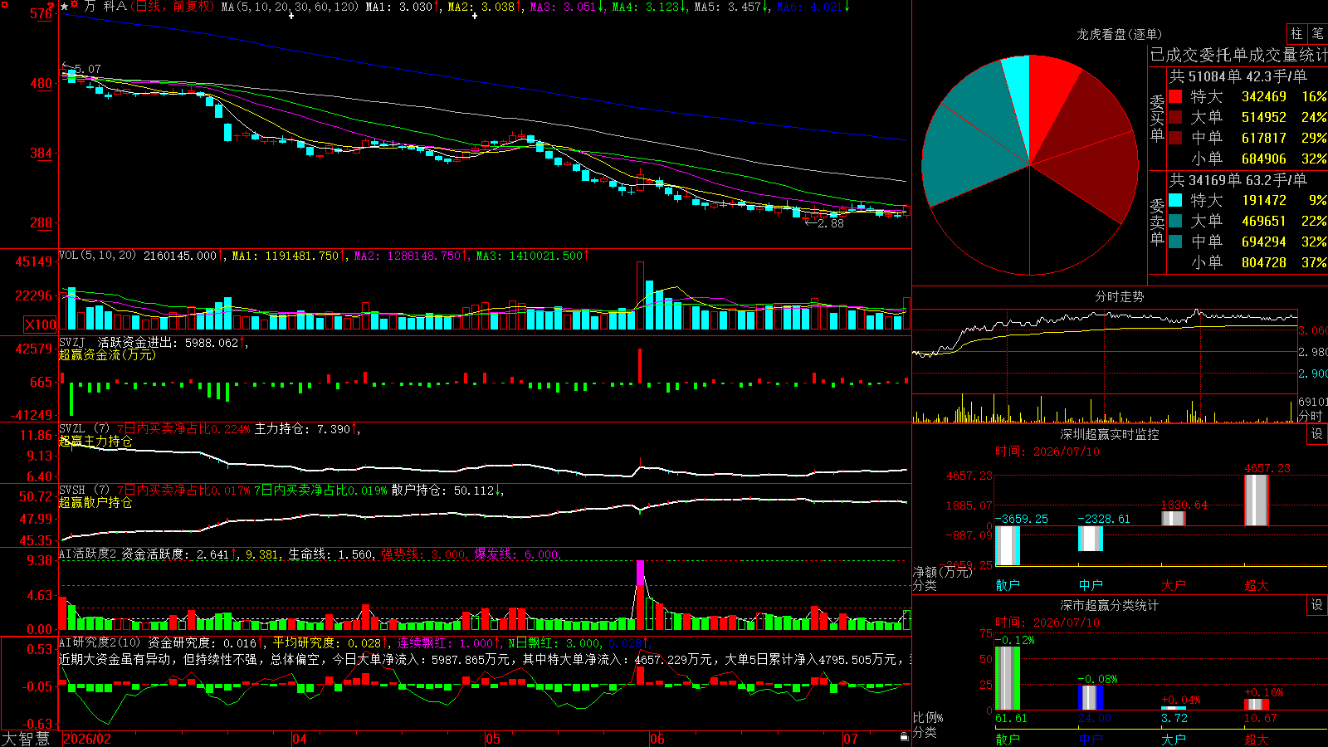The height and width of the screenshot is (747, 1328).
Task: Click the 超赢主力持仓 indicator link
Action: tap(95, 441)
